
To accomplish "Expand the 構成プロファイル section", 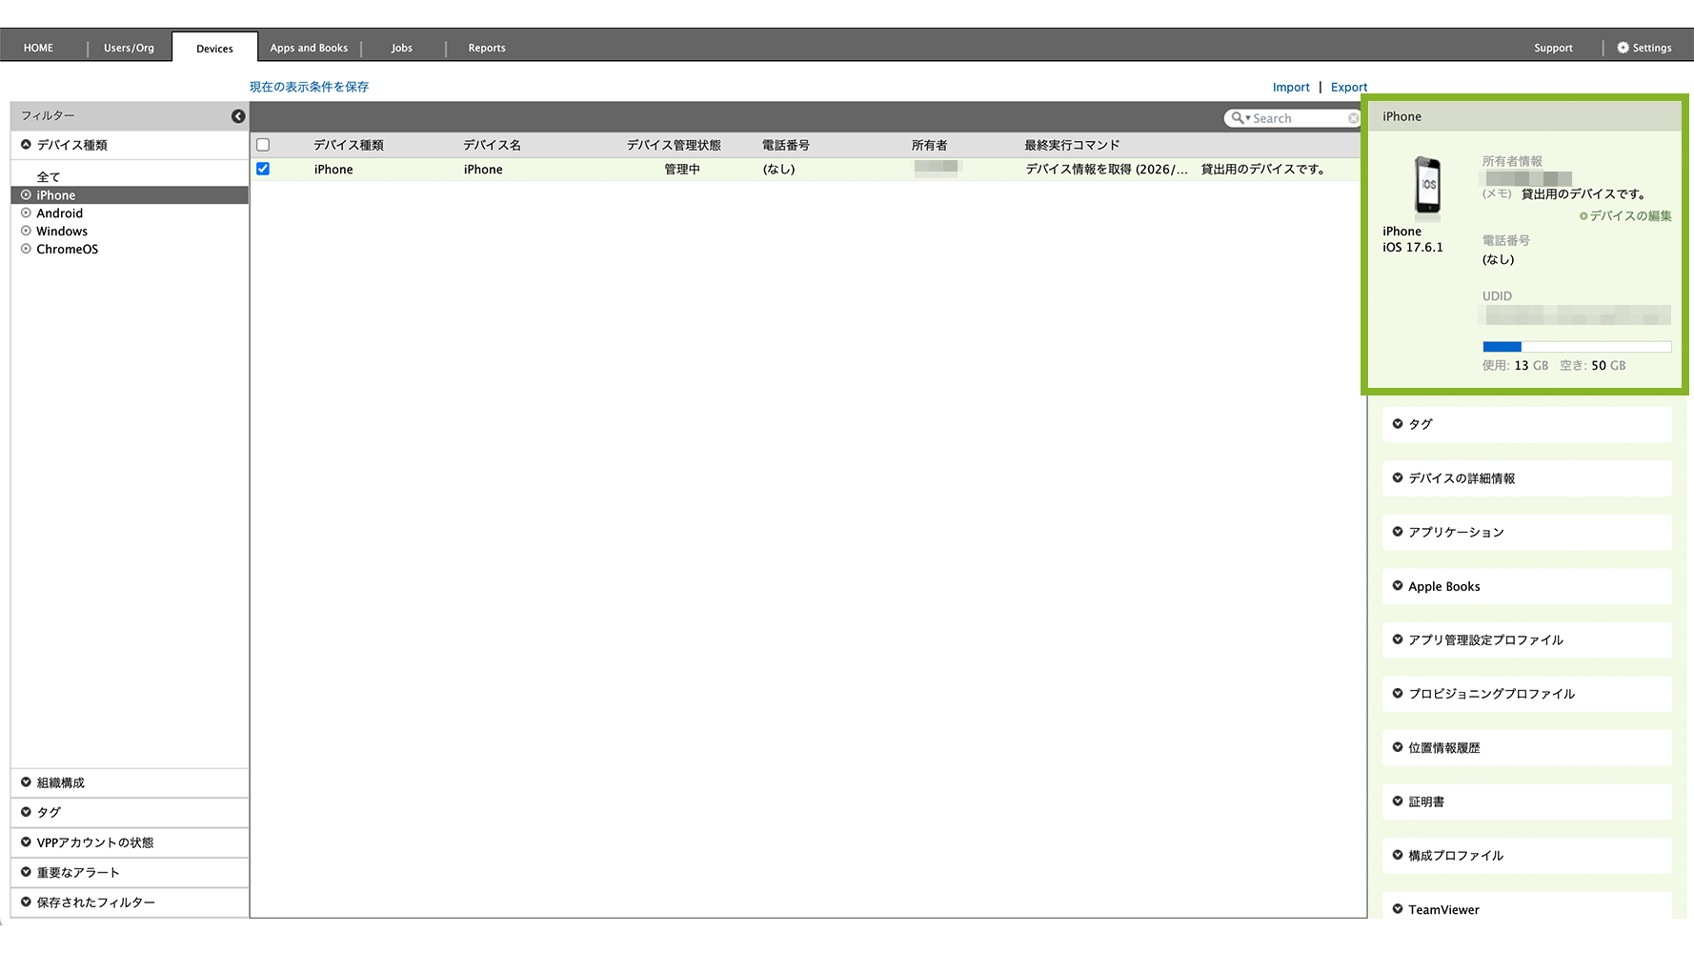I will (1455, 856).
